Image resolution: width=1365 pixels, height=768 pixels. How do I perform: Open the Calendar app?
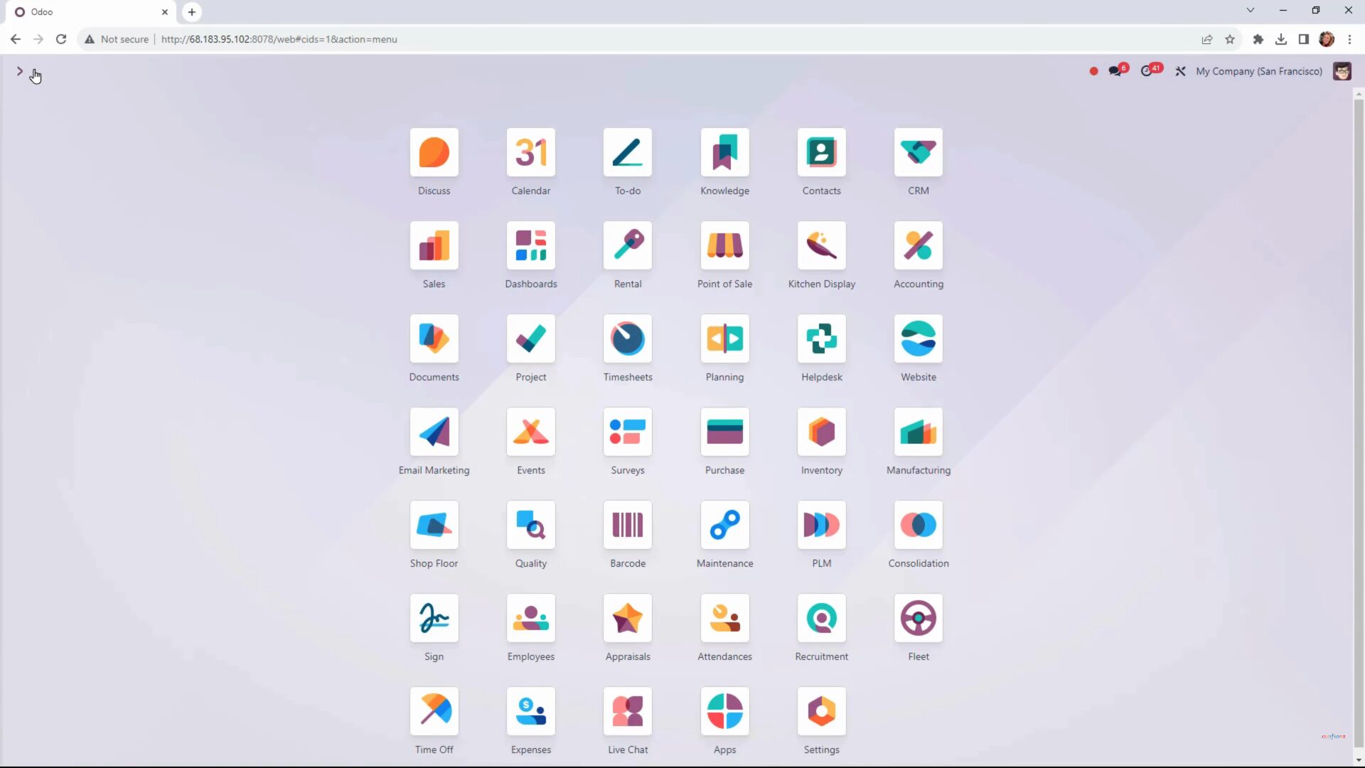pyautogui.click(x=531, y=152)
